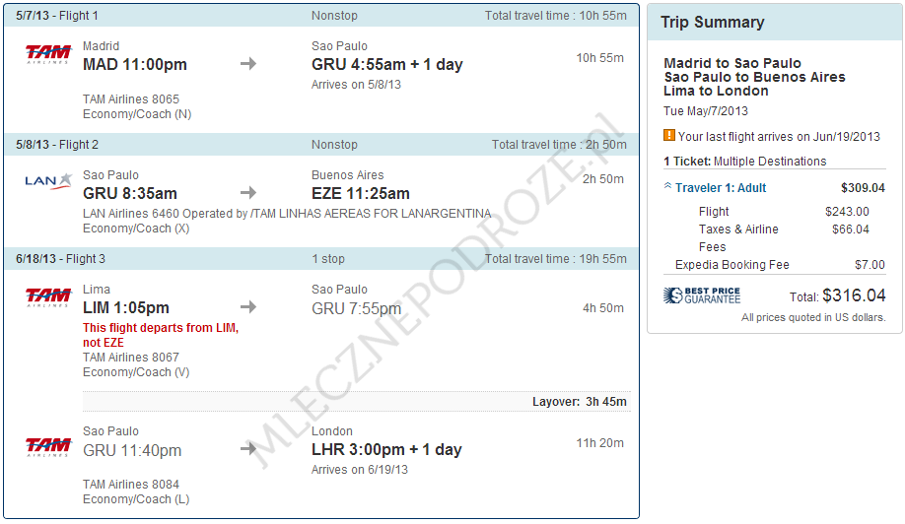
Task: Click the orange last-flight warning icon
Action: tap(669, 136)
